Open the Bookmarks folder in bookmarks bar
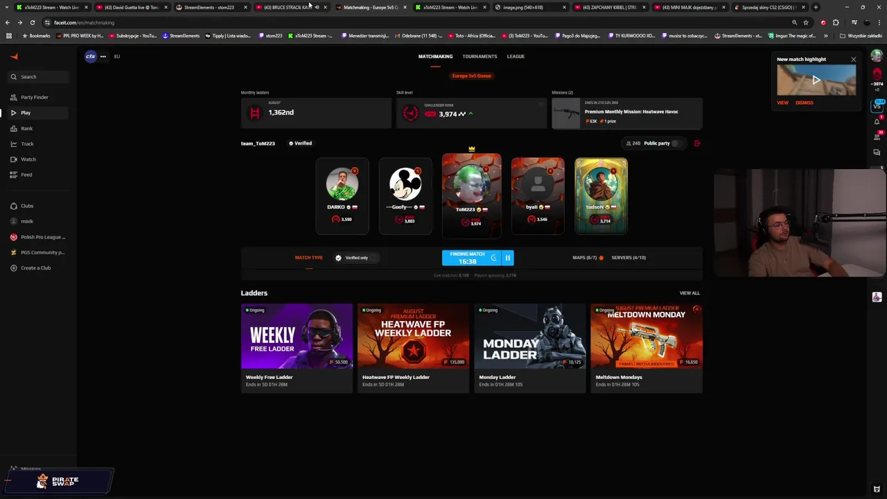 point(36,36)
